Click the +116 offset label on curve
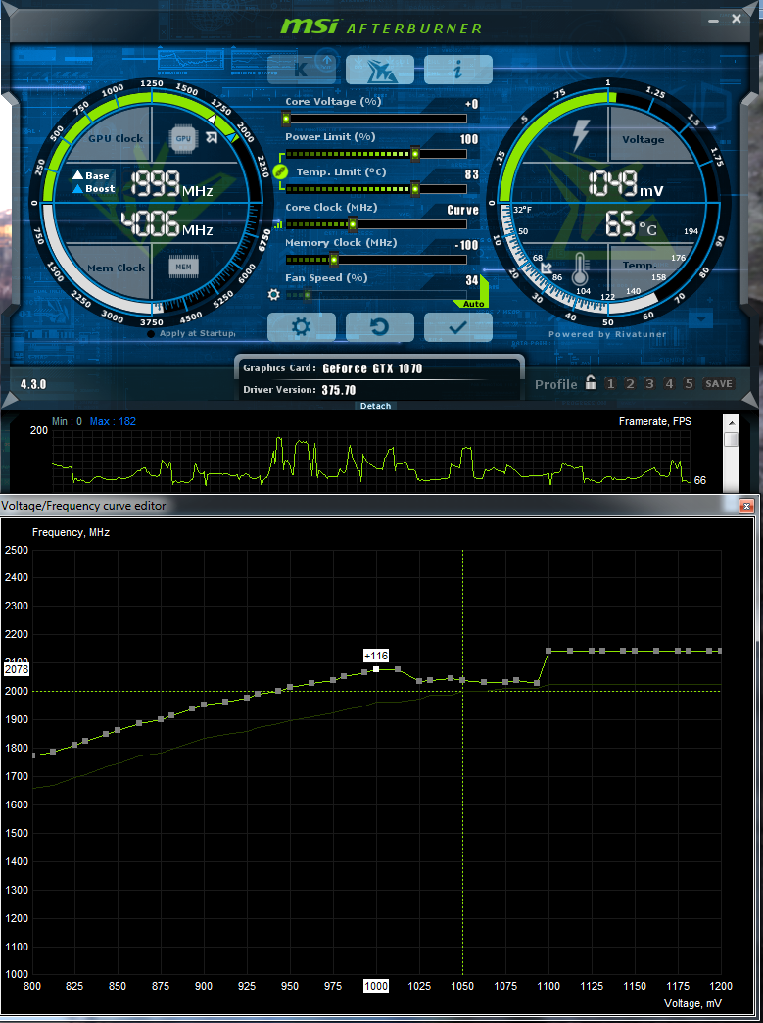Image resolution: width=763 pixels, height=1023 pixels. (376, 656)
